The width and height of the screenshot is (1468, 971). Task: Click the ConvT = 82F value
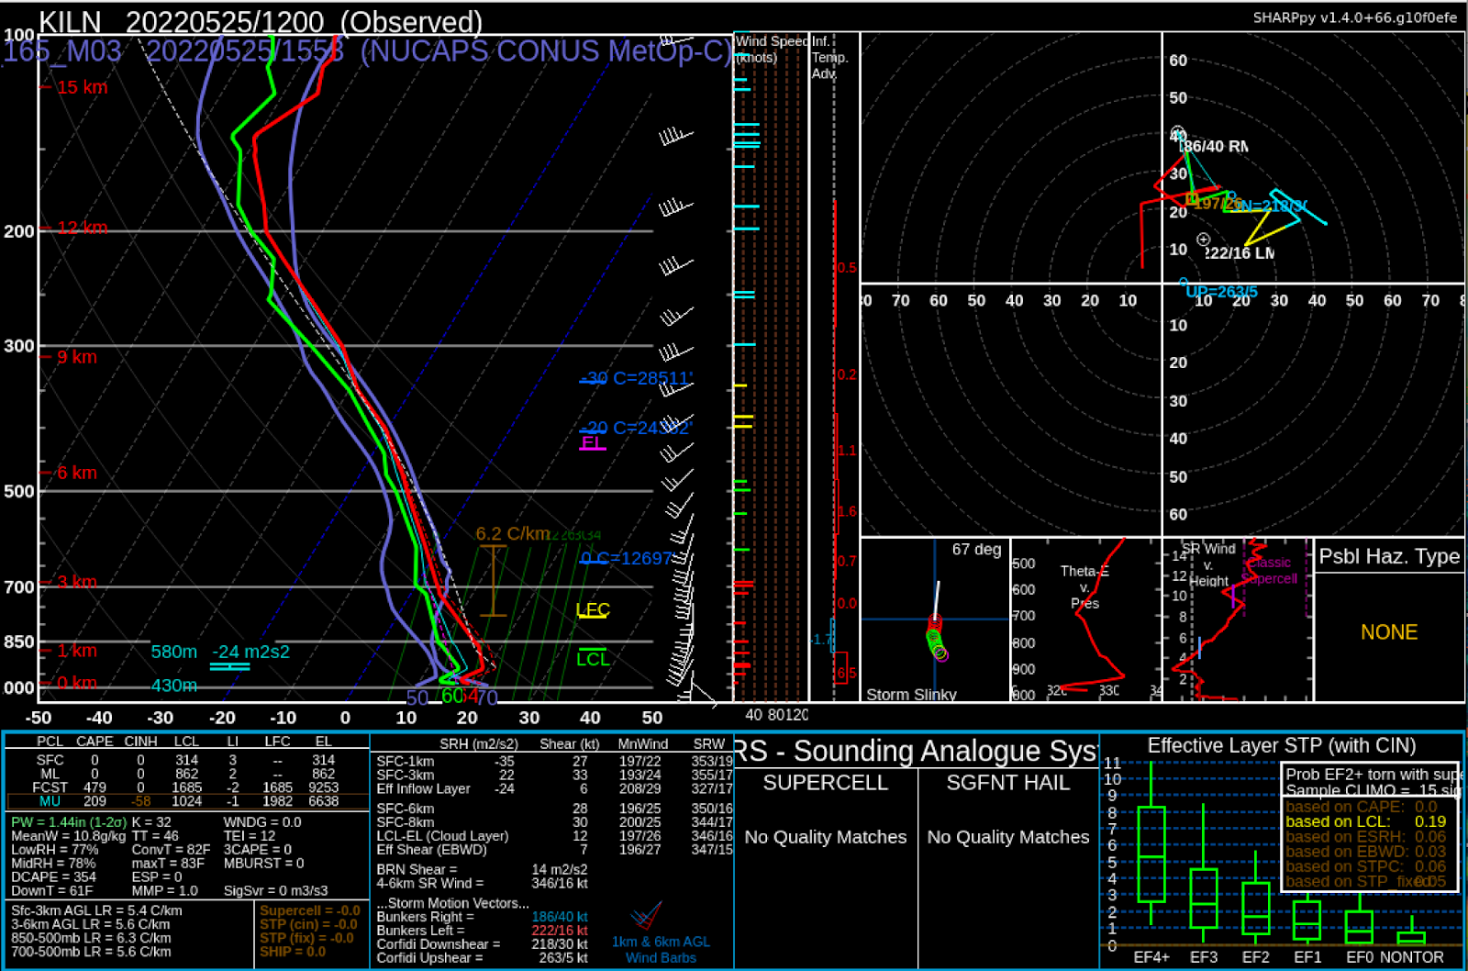click(x=171, y=850)
